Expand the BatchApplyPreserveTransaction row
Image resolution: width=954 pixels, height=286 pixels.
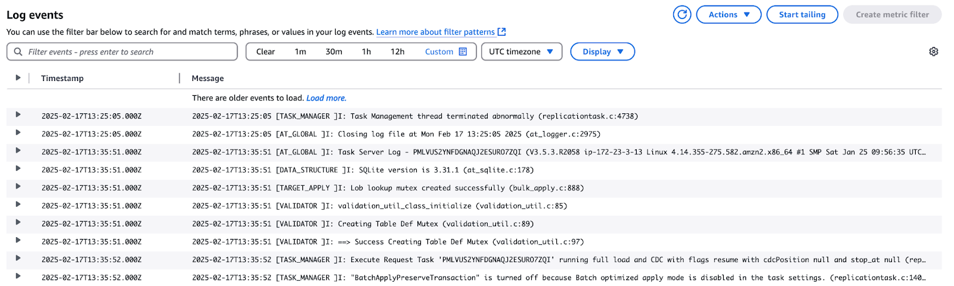pos(18,276)
